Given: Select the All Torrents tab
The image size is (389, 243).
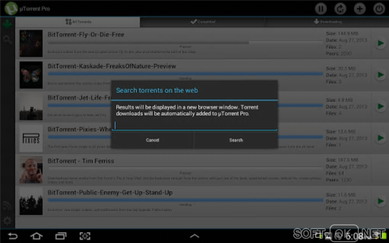Looking at the screenshot, I should point(78,22).
